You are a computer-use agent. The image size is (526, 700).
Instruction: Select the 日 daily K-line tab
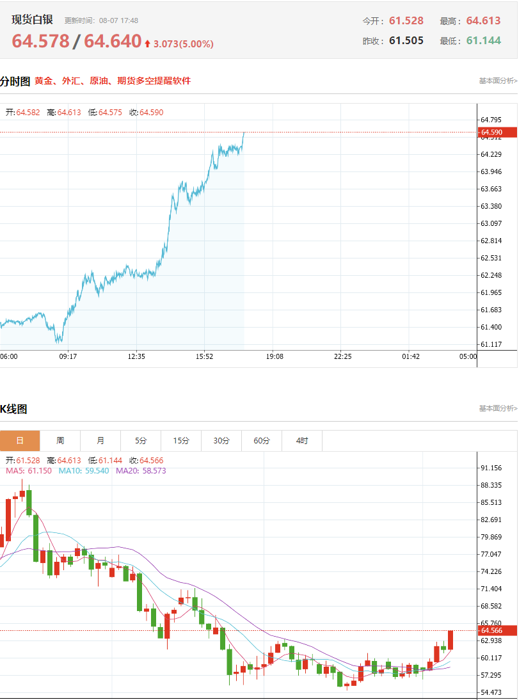pos(20,441)
